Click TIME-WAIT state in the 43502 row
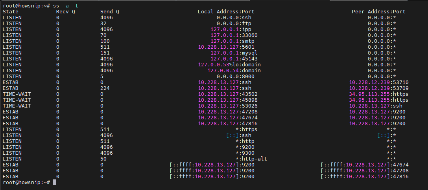 (x=17, y=94)
